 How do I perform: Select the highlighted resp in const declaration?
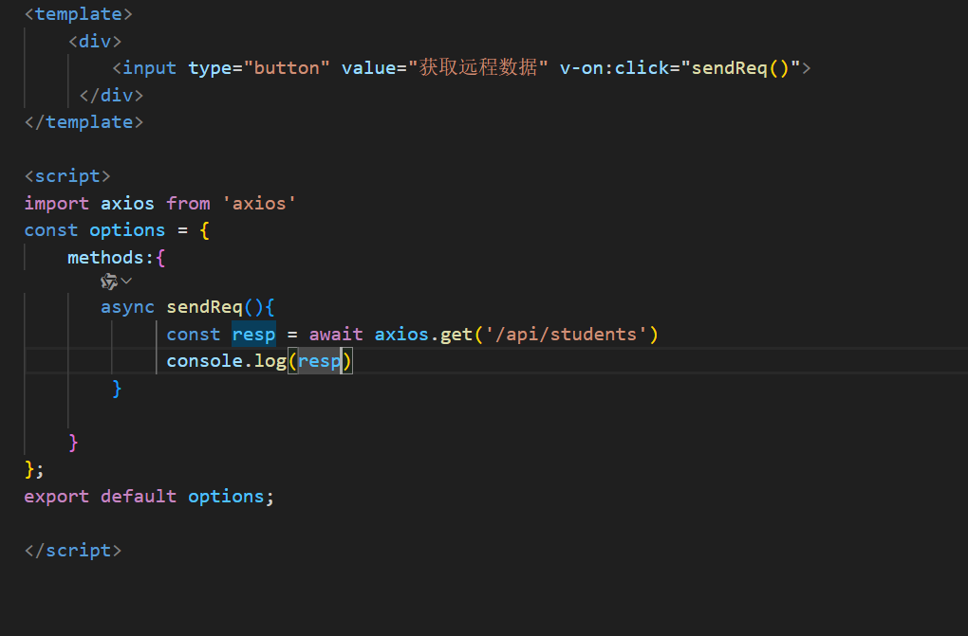coord(253,334)
